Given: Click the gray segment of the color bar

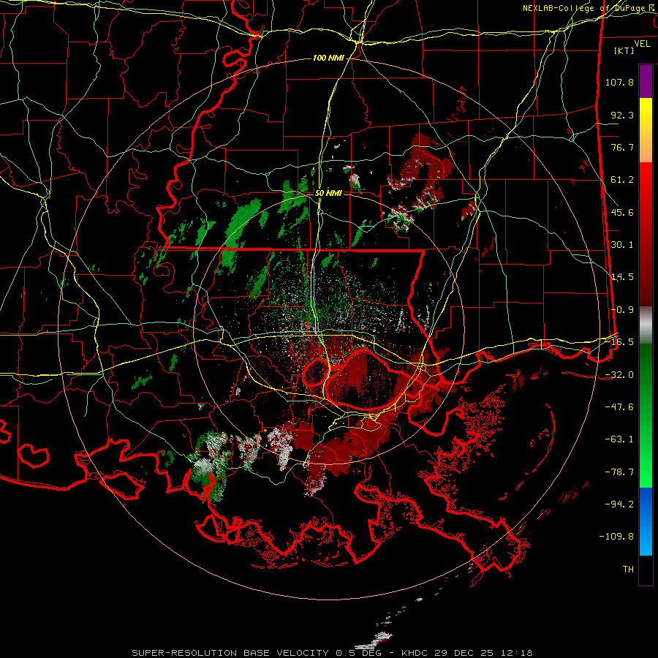Looking at the screenshot, I should pyautogui.click(x=646, y=325).
